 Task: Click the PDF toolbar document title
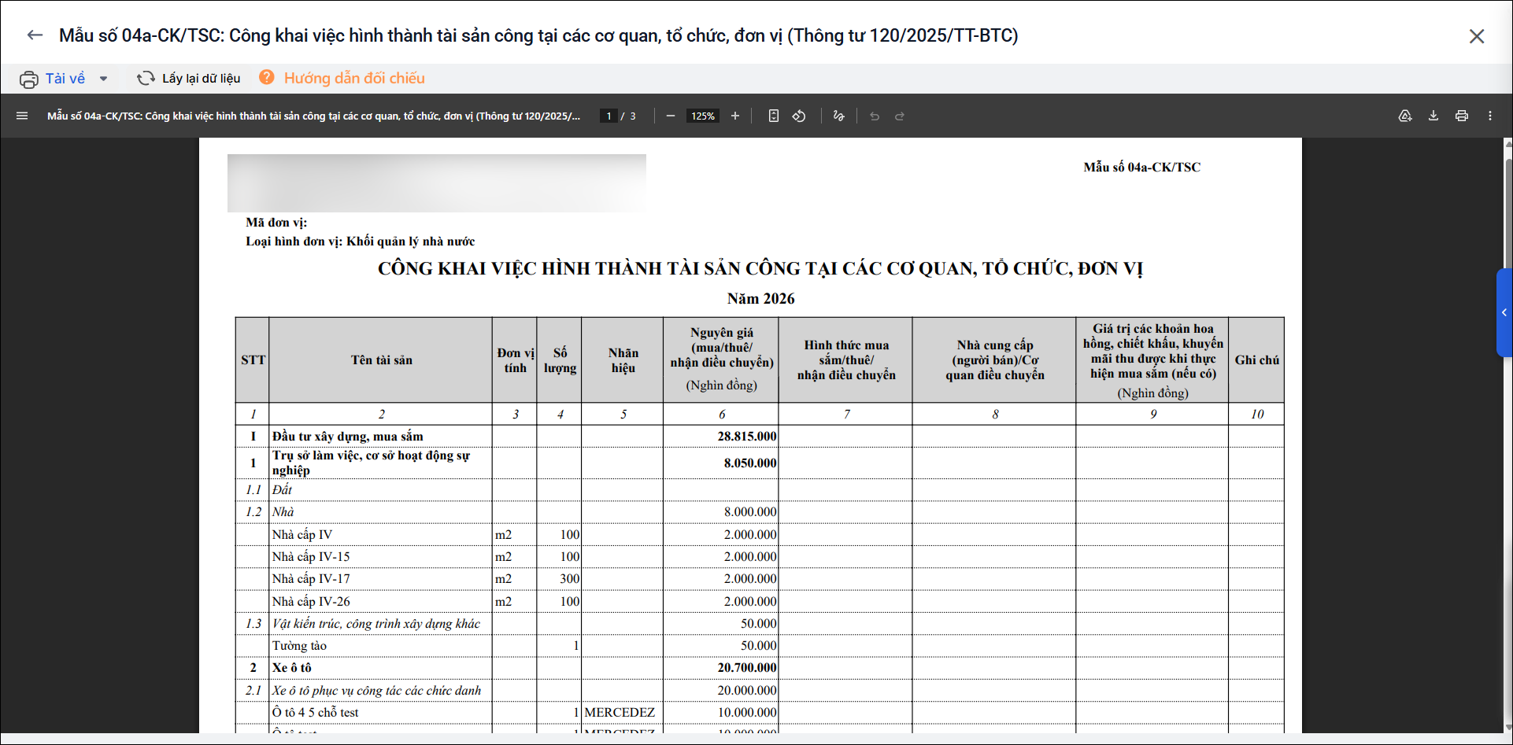click(x=313, y=116)
